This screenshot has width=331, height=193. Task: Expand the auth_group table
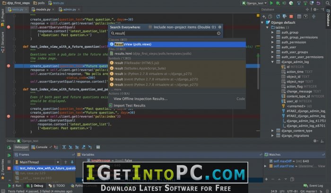tap(272, 32)
